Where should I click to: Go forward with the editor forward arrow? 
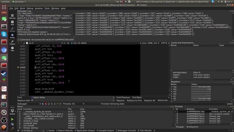(21, 43)
